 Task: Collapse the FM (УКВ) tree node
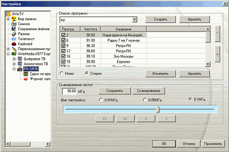click(14, 69)
